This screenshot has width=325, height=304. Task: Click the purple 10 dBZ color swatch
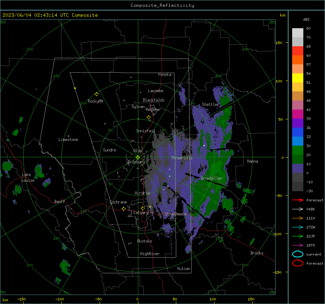[x=298, y=168]
